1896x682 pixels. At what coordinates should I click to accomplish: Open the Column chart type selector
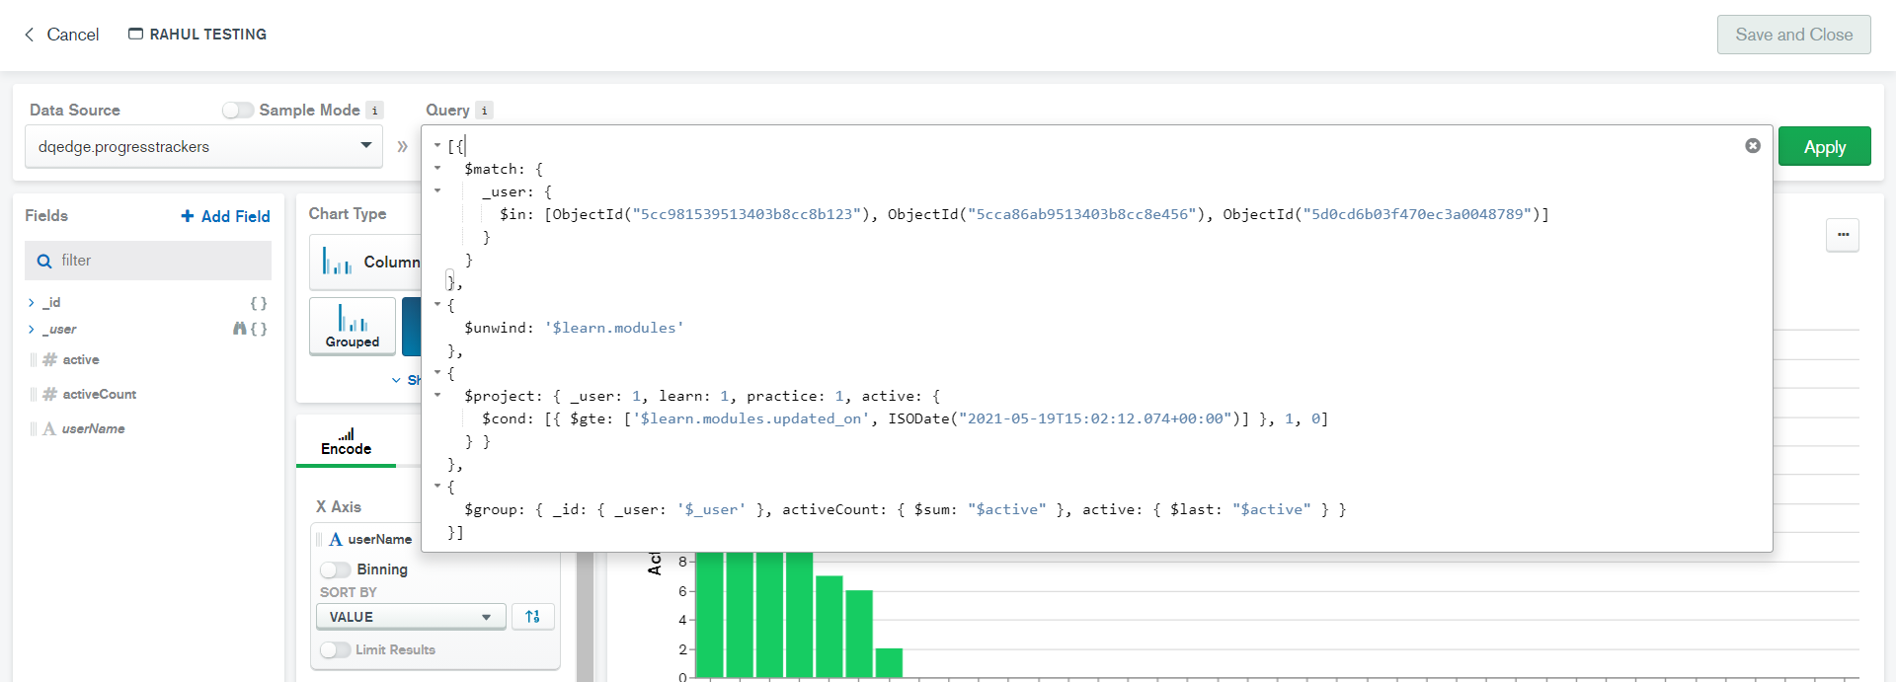tap(365, 262)
